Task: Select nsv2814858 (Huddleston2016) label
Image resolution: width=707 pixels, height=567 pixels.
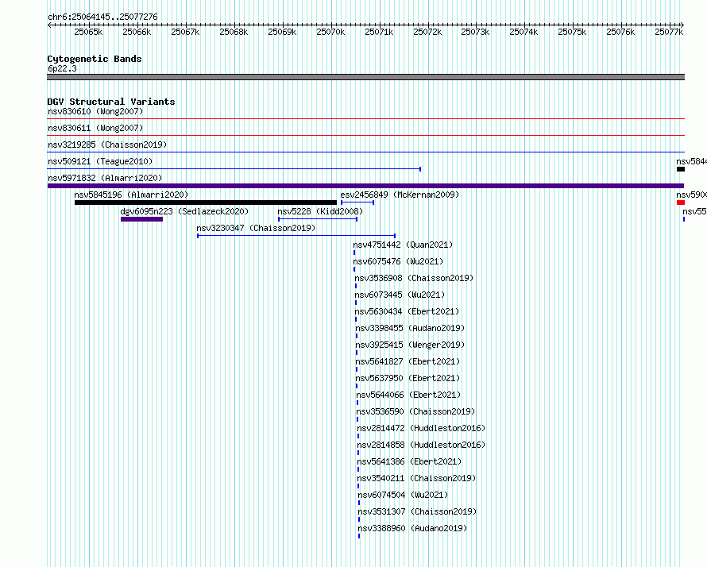Action: [x=421, y=445]
